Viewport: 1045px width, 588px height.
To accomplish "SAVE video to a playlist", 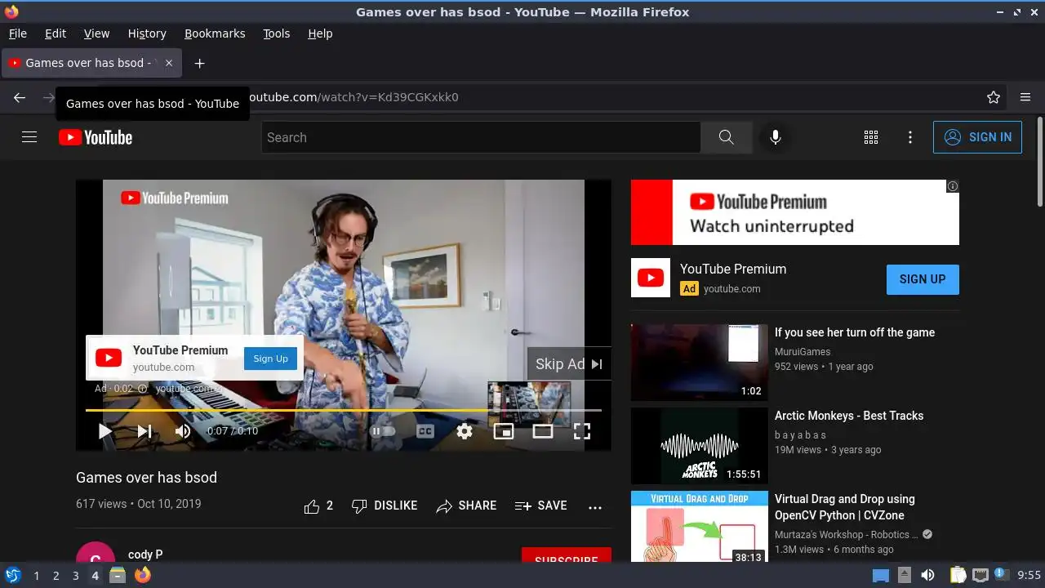I will (540, 506).
